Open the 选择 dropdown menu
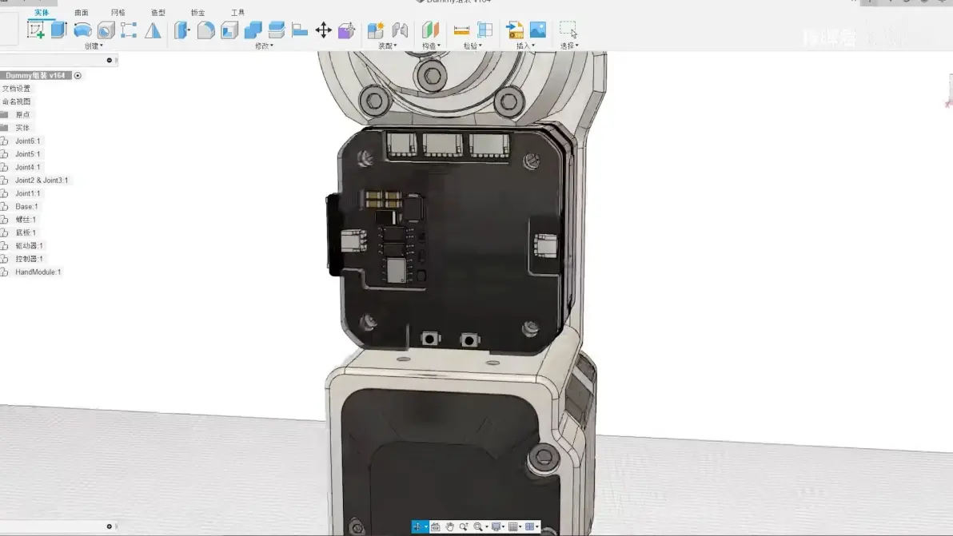 [569, 46]
